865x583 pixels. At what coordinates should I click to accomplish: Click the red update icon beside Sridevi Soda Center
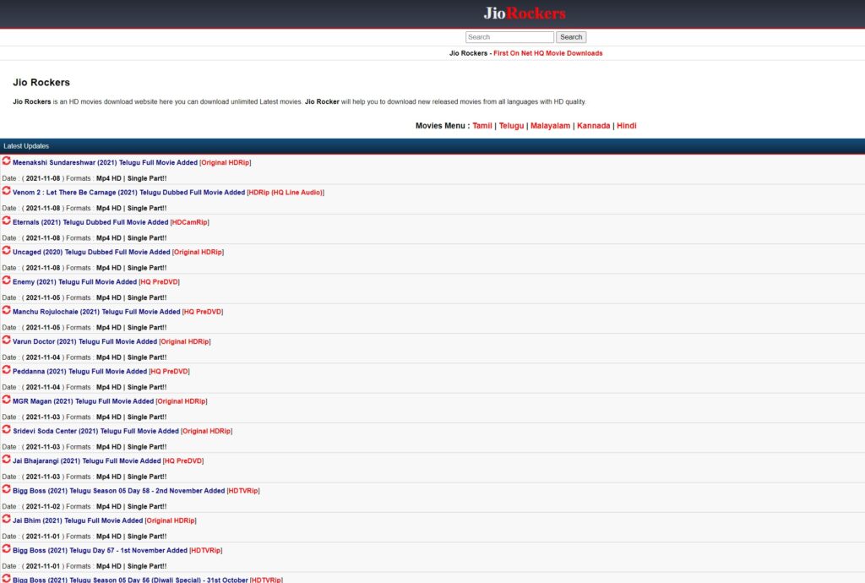tap(6, 428)
